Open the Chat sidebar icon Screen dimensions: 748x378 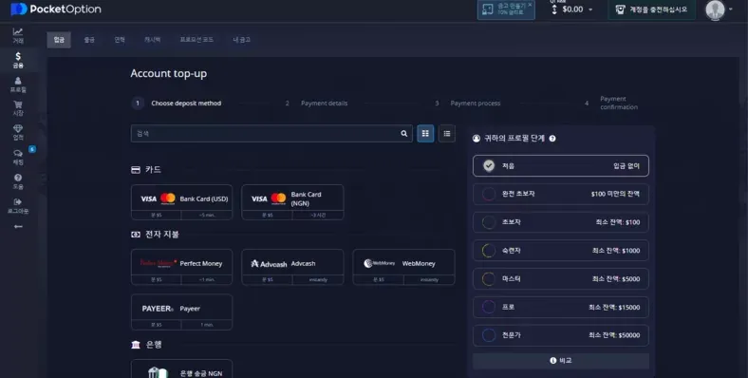pos(18,157)
